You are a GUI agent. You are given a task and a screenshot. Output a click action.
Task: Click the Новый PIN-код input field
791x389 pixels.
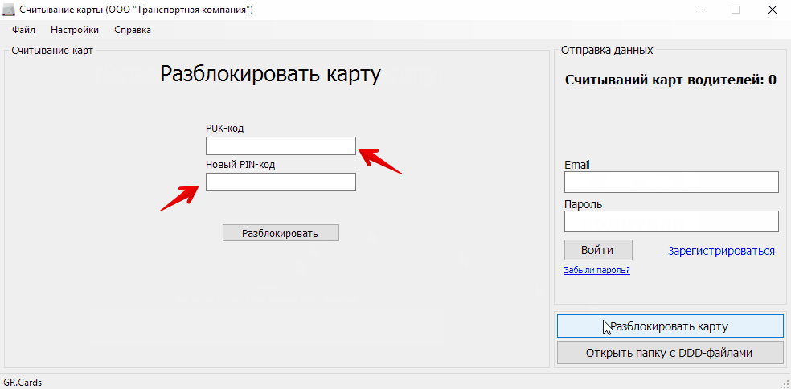pos(281,182)
